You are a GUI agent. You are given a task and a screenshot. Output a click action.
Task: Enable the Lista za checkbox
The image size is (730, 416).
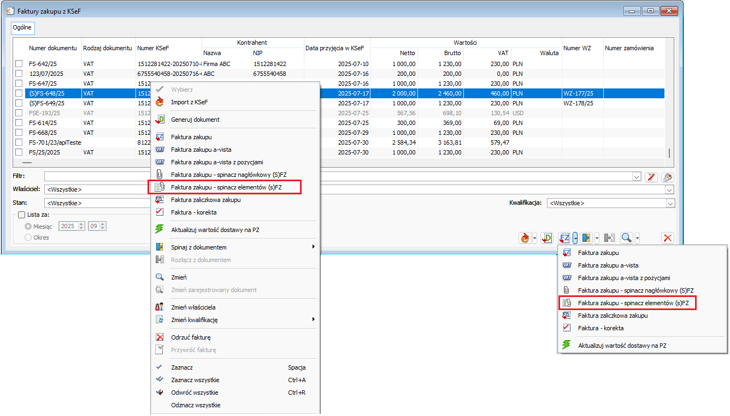22,215
